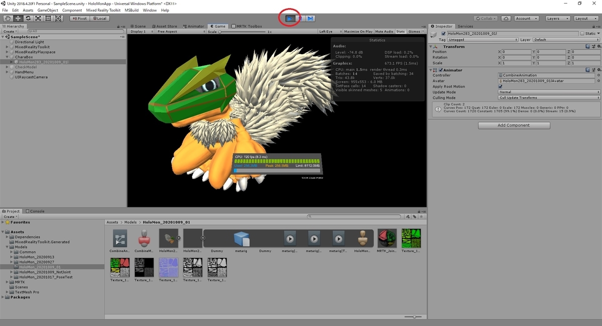
Task: Select the HoloMon avatar asset icon
Action: 363,238
